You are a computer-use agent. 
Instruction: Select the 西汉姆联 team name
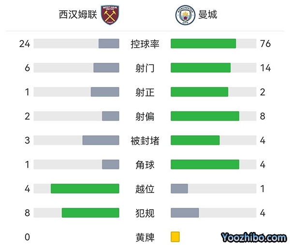(x=78, y=15)
